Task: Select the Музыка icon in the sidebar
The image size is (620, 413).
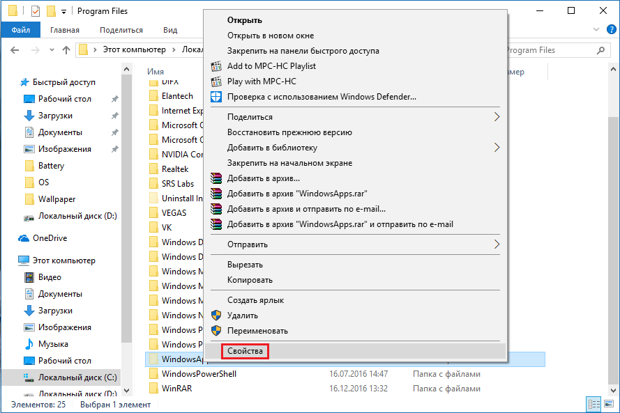Action: [29, 344]
